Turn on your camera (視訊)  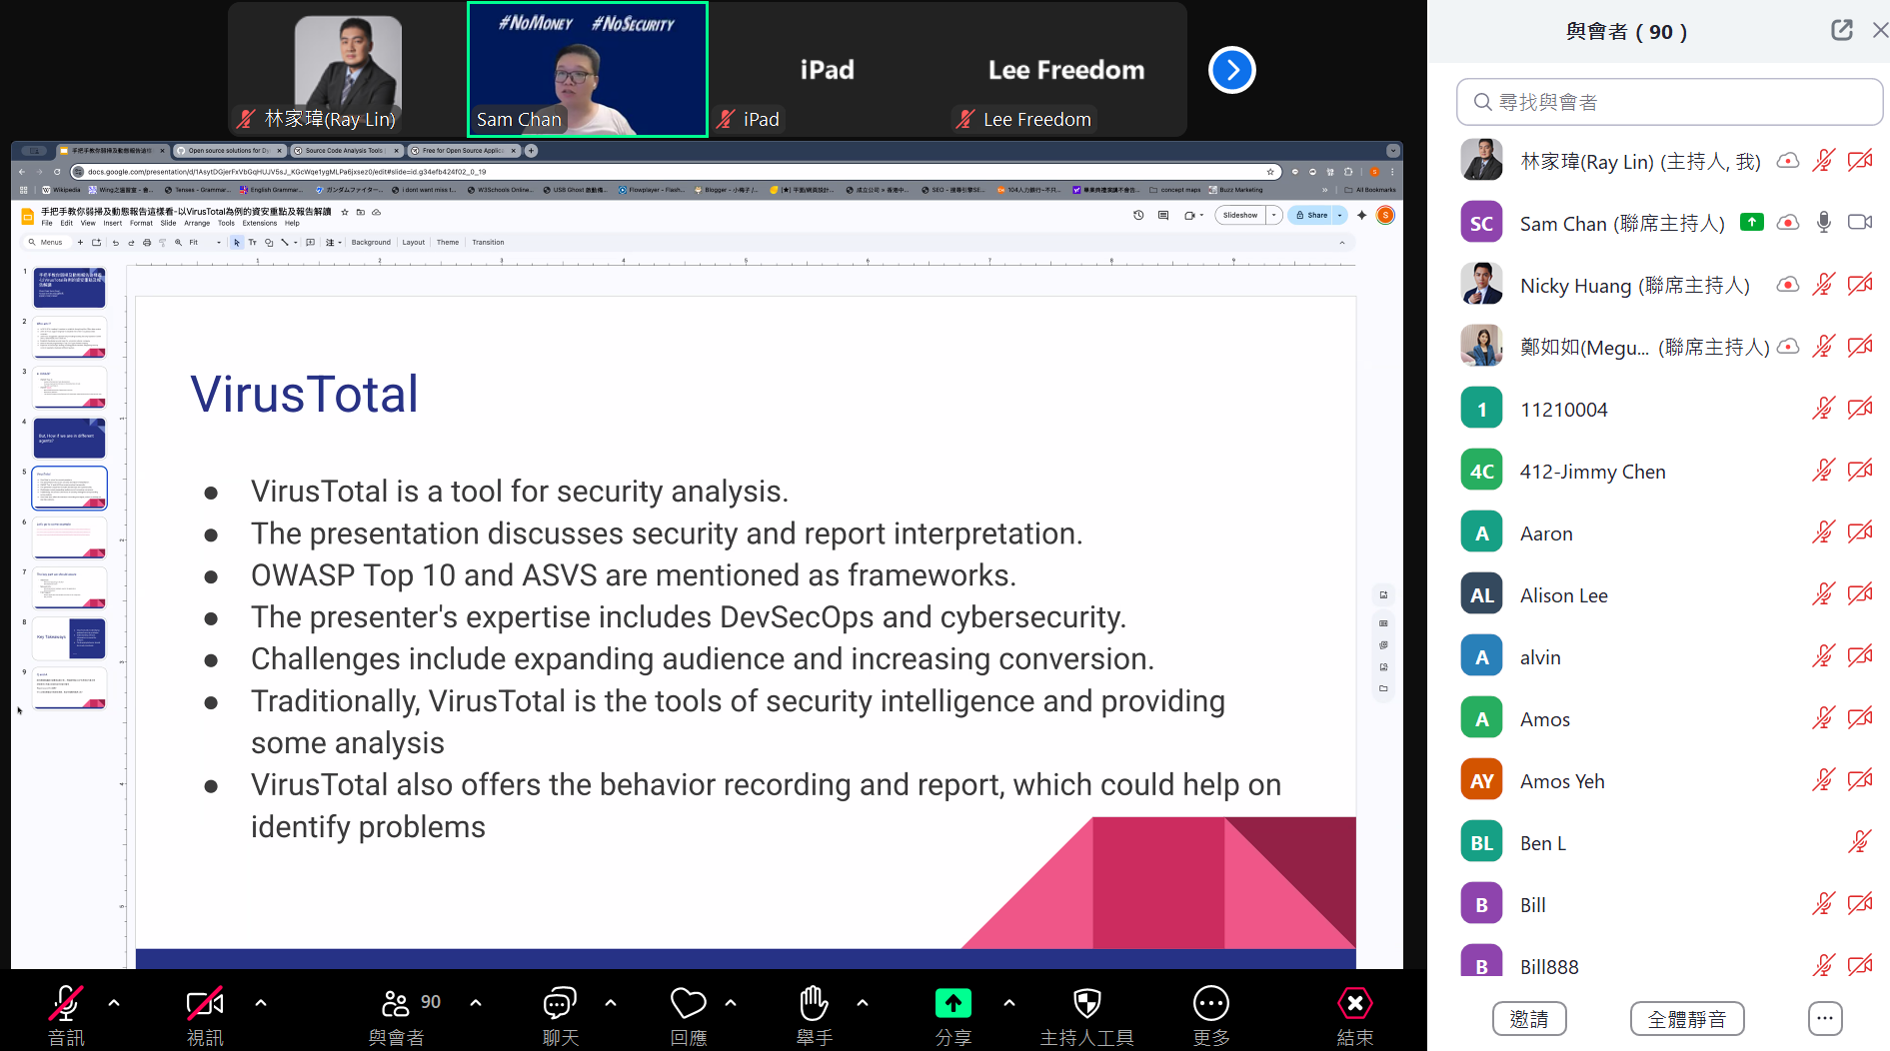point(205,1003)
